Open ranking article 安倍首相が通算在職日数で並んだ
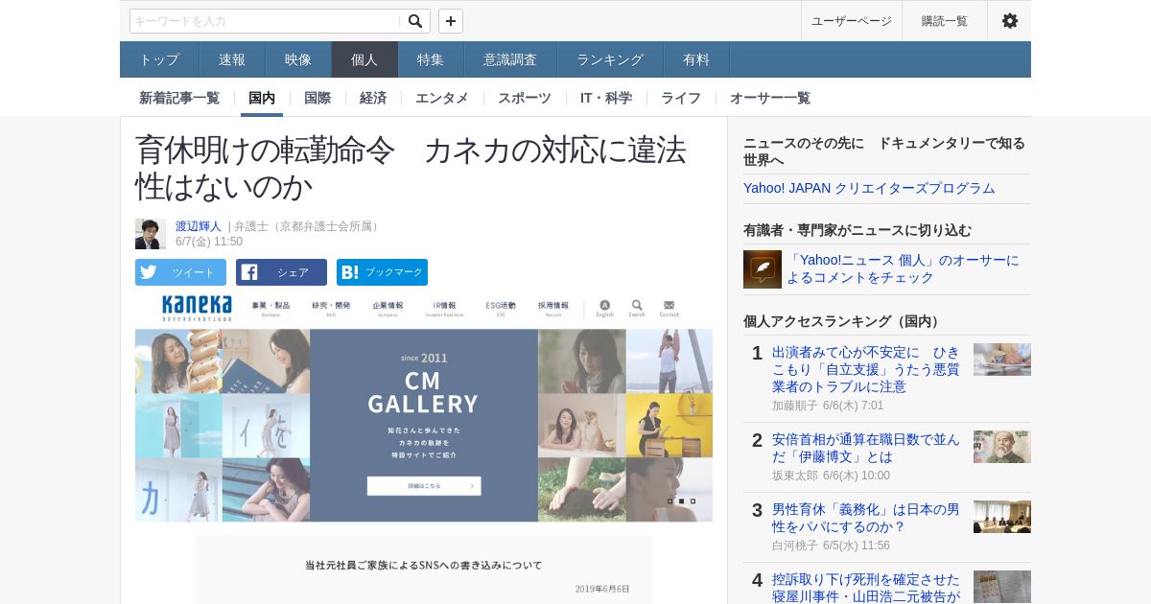The image size is (1151, 604). [866, 448]
